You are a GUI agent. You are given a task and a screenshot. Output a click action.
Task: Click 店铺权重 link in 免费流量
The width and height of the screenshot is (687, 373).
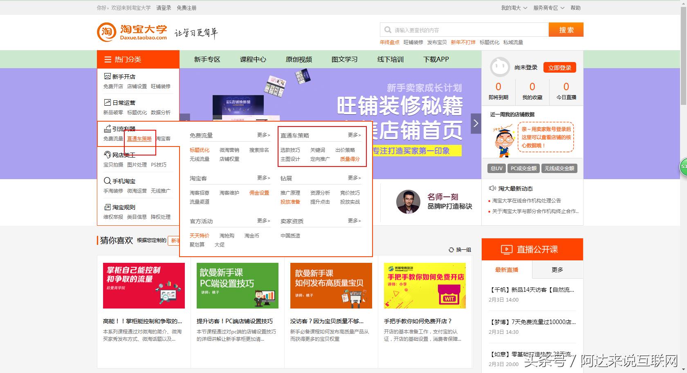[x=229, y=159]
